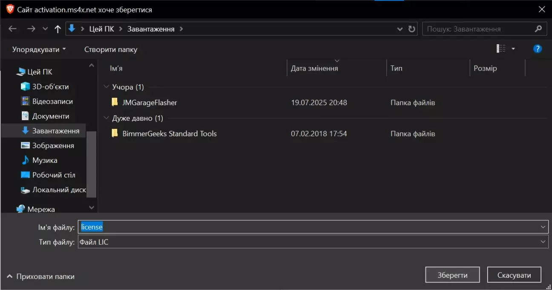Click the Локальний диск drive icon
The width and height of the screenshot is (552, 290).
tap(25, 190)
